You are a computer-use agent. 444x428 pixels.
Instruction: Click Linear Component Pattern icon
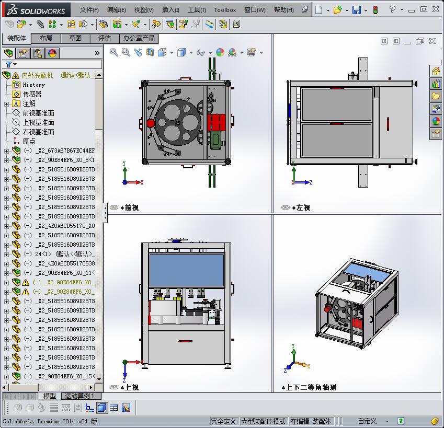point(52,25)
